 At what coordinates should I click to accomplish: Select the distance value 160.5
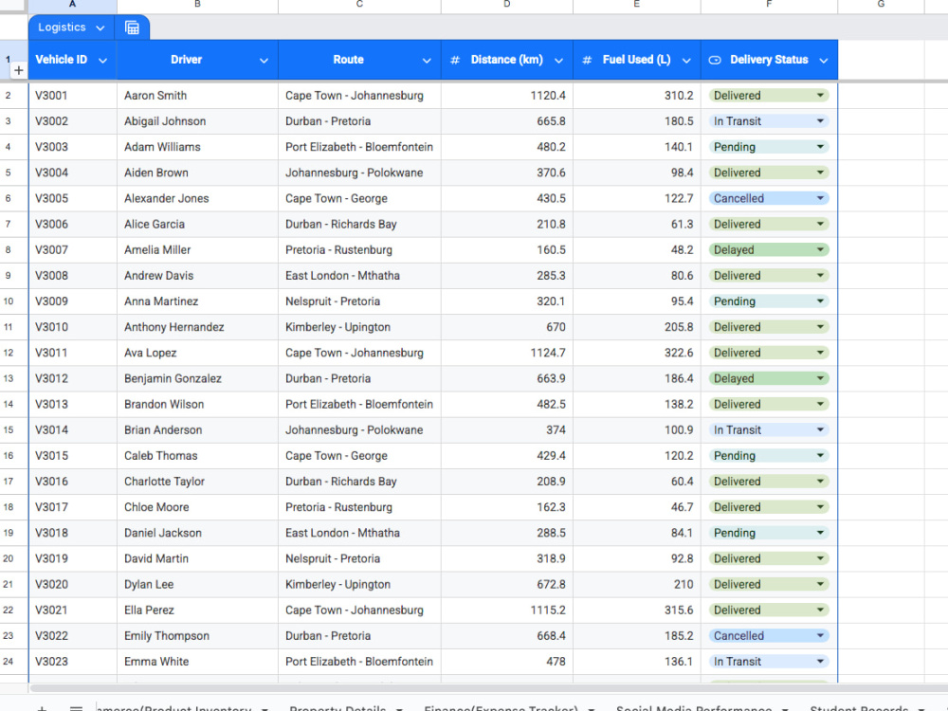click(507, 249)
